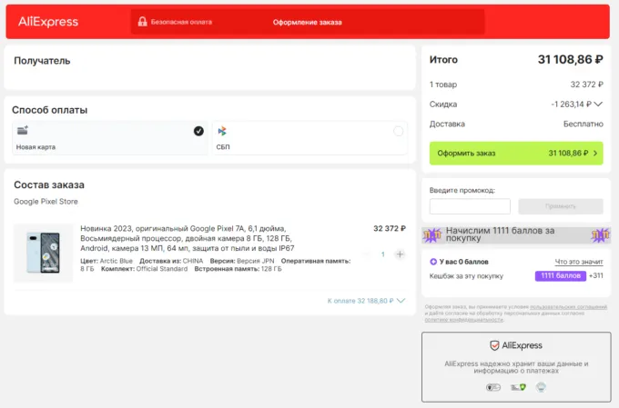The image size is (619, 408).
Task: Open the Google Pixel 7A product thumbnail
Action: 43,254
